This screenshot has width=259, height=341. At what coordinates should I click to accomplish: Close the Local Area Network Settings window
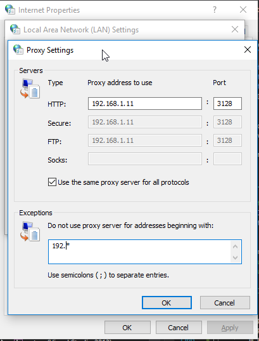coord(235,29)
